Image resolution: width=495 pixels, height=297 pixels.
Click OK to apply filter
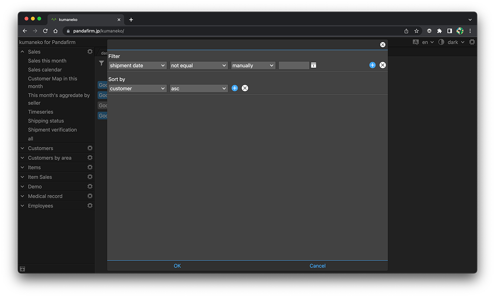click(177, 266)
